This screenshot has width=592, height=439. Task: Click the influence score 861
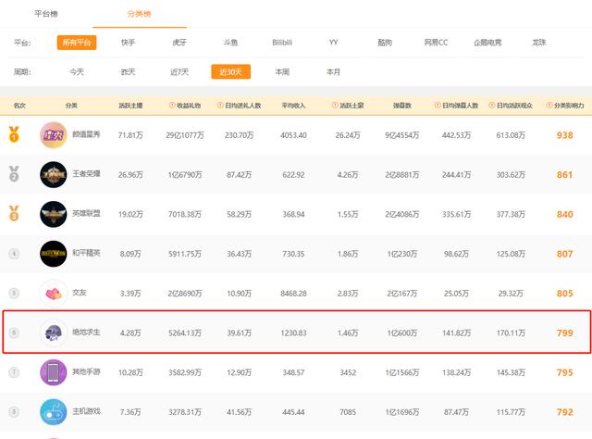565,175
